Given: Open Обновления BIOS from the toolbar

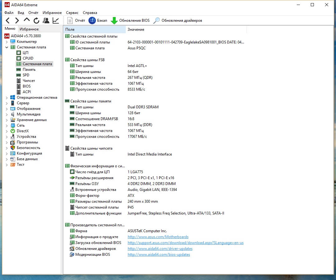Looking at the screenshot, I should point(130,20).
